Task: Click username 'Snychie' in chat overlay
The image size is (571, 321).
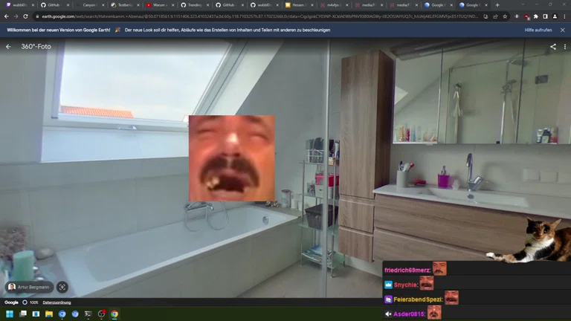Action: 405,285
